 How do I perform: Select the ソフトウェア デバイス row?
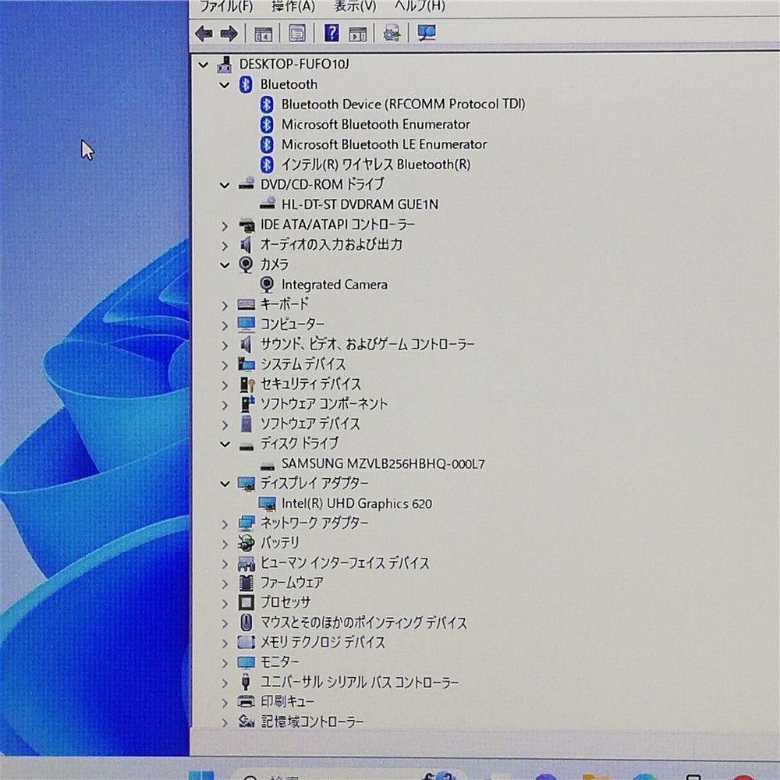[310, 424]
